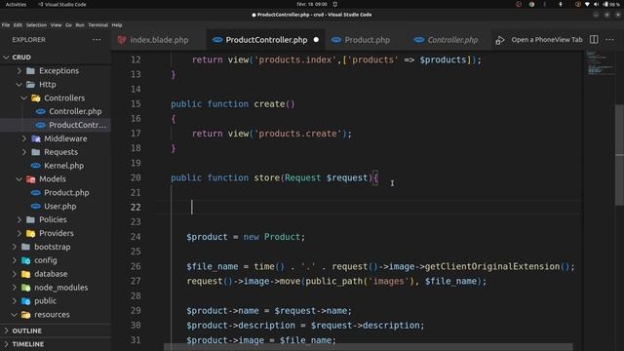Open Controller.php in the explorer tree
This screenshot has height=351, width=624.
tap(75, 111)
